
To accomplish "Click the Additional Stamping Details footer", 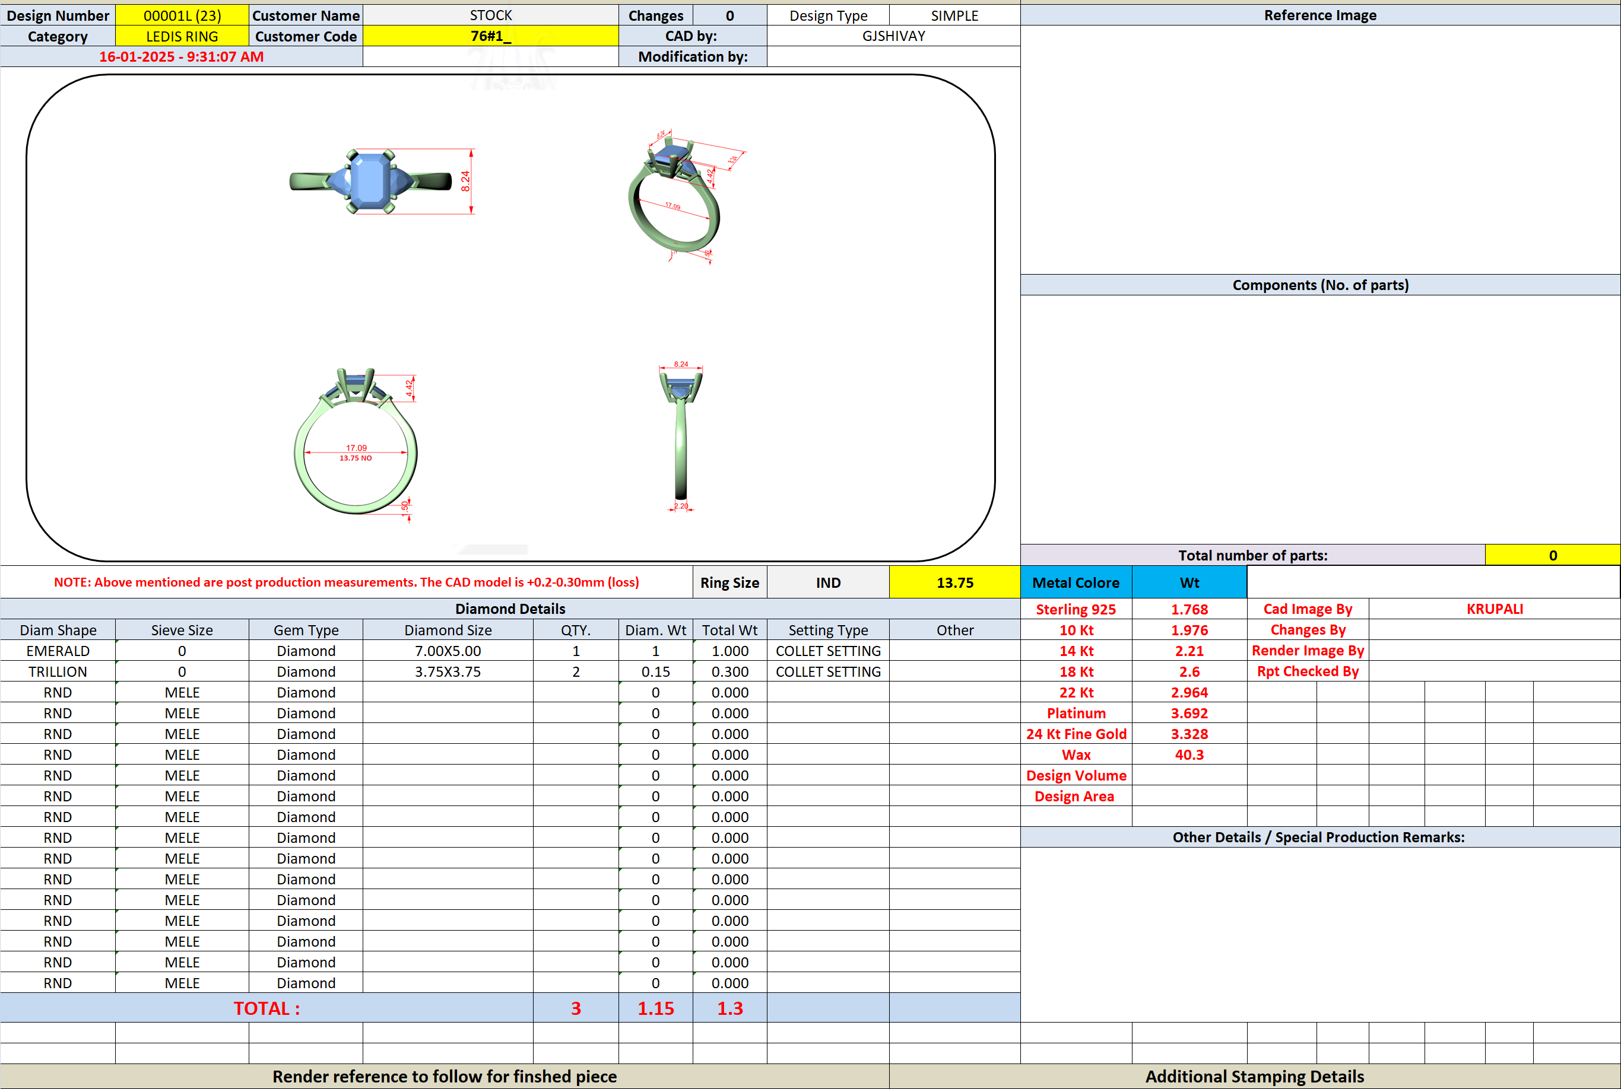I will click(1255, 1077).
